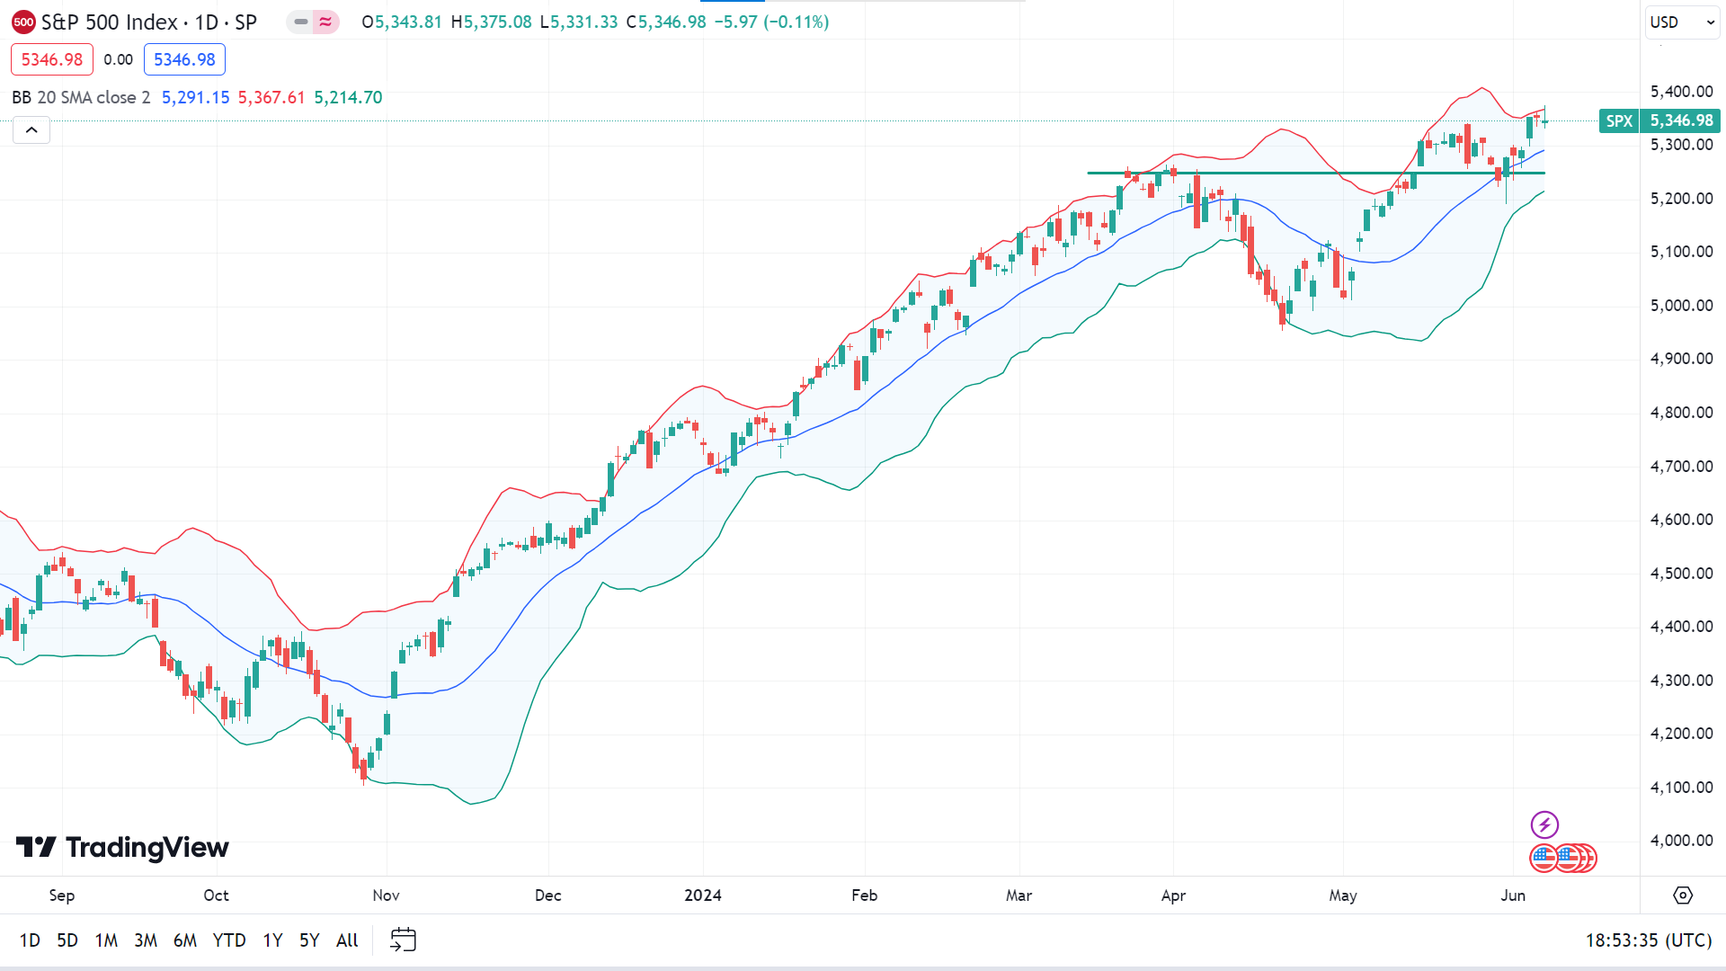Viewport: 1726px width, 971px height.
Task: Click the Nov time axis label
Action: (386, 895)
